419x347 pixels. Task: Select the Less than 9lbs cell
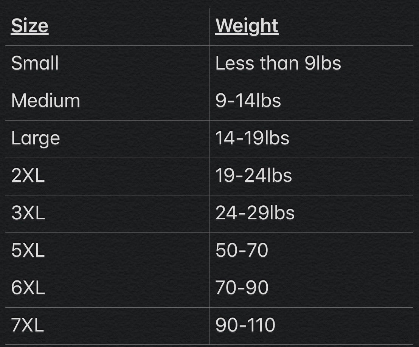[311, 64]
